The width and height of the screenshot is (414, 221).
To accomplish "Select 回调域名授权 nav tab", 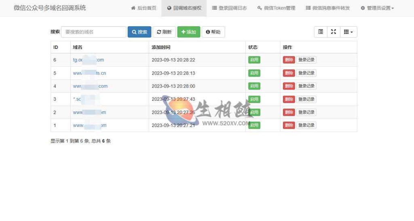I will click(184, 8).
